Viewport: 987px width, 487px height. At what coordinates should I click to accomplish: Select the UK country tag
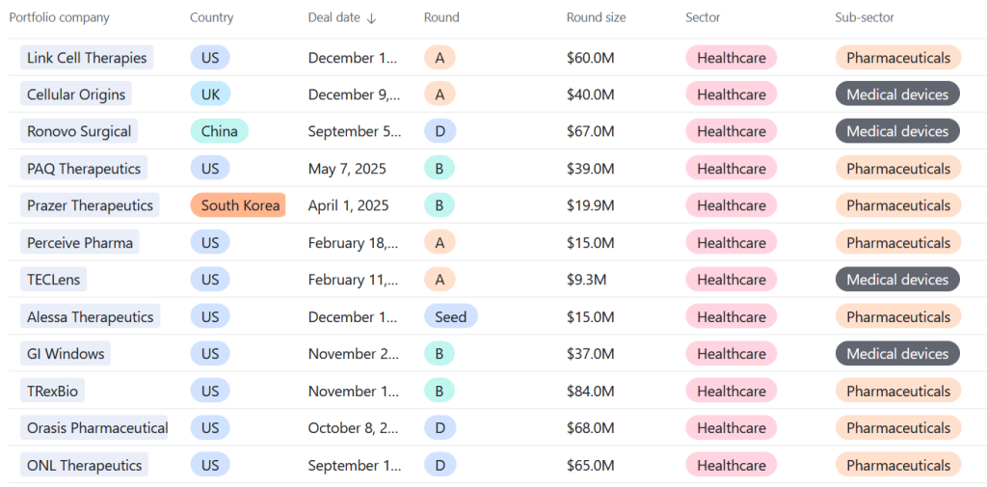pos(210,95)
